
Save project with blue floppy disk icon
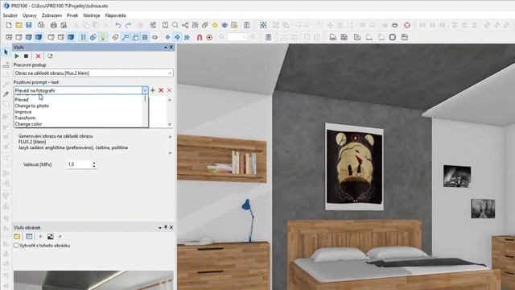[x=29, y=25]
